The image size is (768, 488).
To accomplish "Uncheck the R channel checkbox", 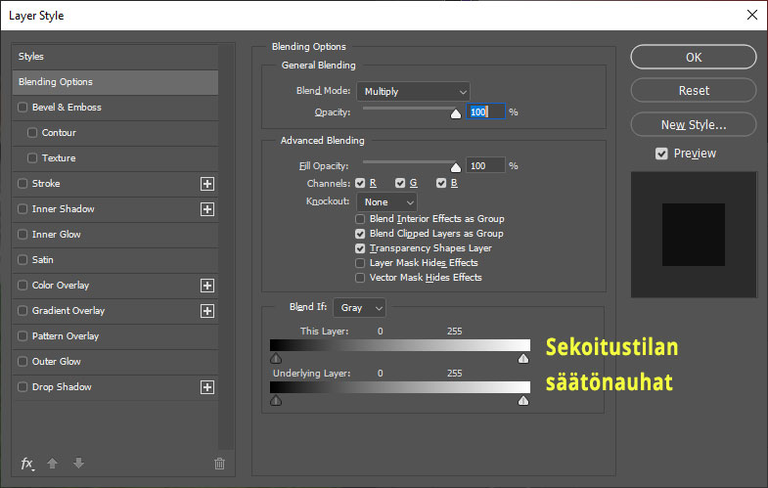I will click(360, 183).
